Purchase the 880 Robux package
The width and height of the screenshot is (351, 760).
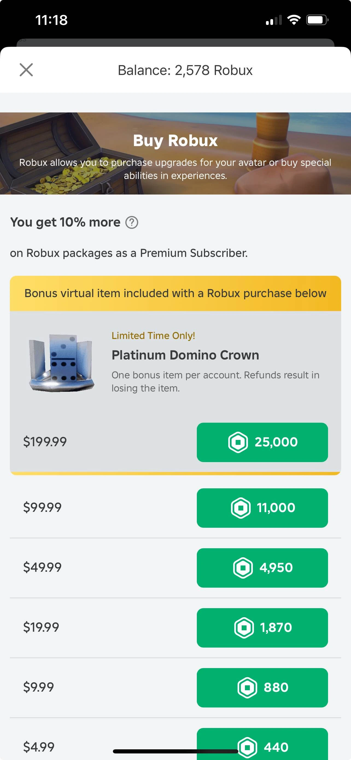point(262,688)
